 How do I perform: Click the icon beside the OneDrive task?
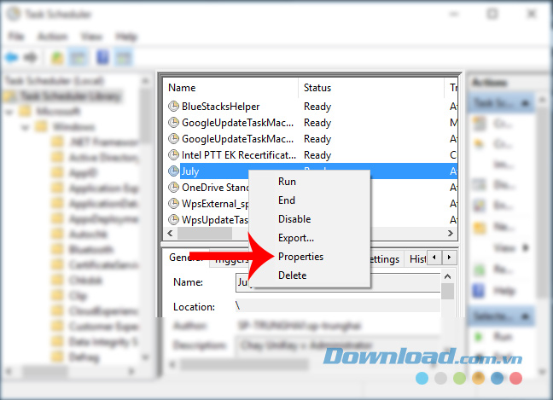coord(173,187)
